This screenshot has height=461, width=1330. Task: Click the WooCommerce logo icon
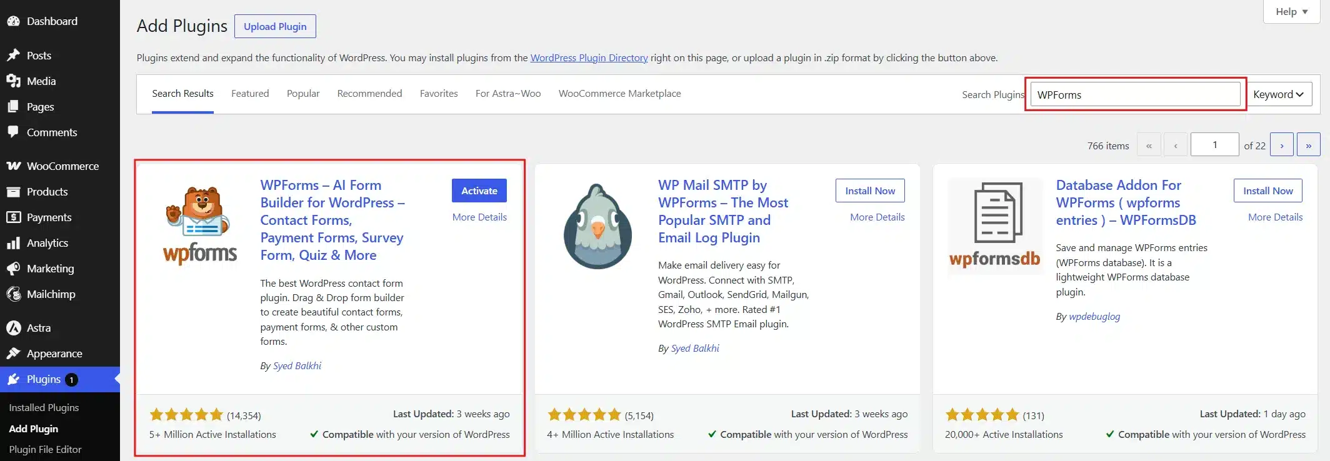click(x=13, y=166)
